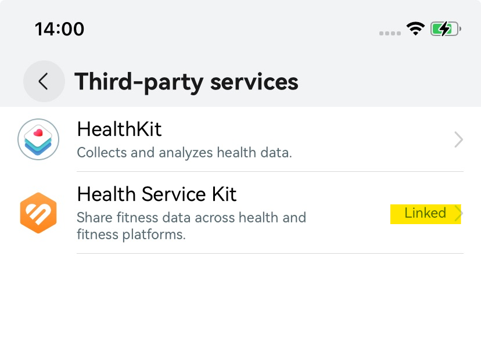Tap the back arrow button
Image resolution: width=481 pixels, height=360 pixels.
pos(44,81)
